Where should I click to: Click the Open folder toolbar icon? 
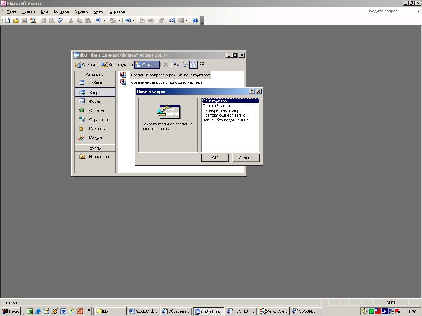pos(16,20)
